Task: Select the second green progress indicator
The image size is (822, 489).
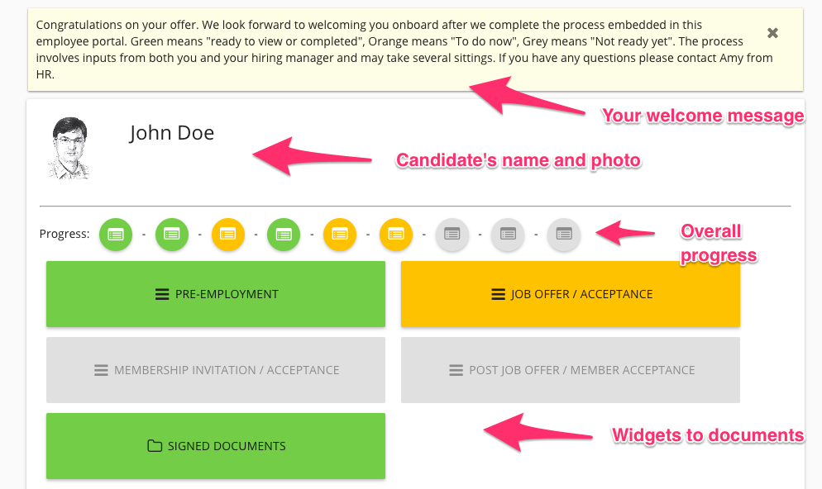Action: [x=172, y=235]
